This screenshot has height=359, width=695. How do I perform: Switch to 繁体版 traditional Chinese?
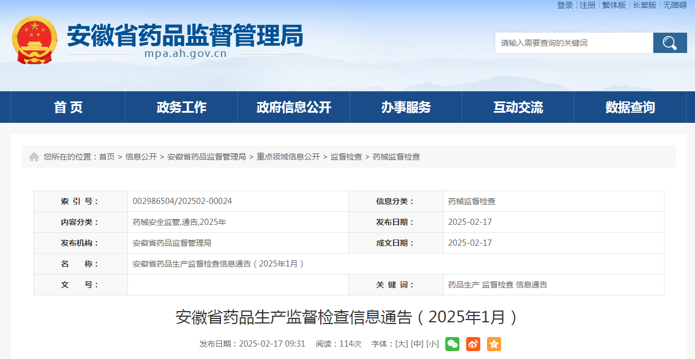[x=614, y=5]
